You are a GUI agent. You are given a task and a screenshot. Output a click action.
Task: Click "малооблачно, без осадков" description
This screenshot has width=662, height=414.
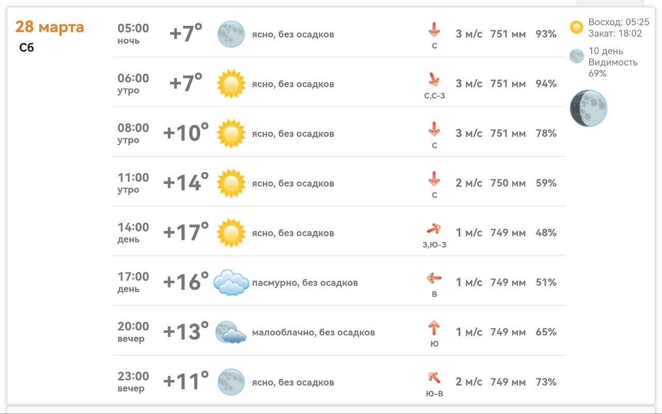[313, 332]
